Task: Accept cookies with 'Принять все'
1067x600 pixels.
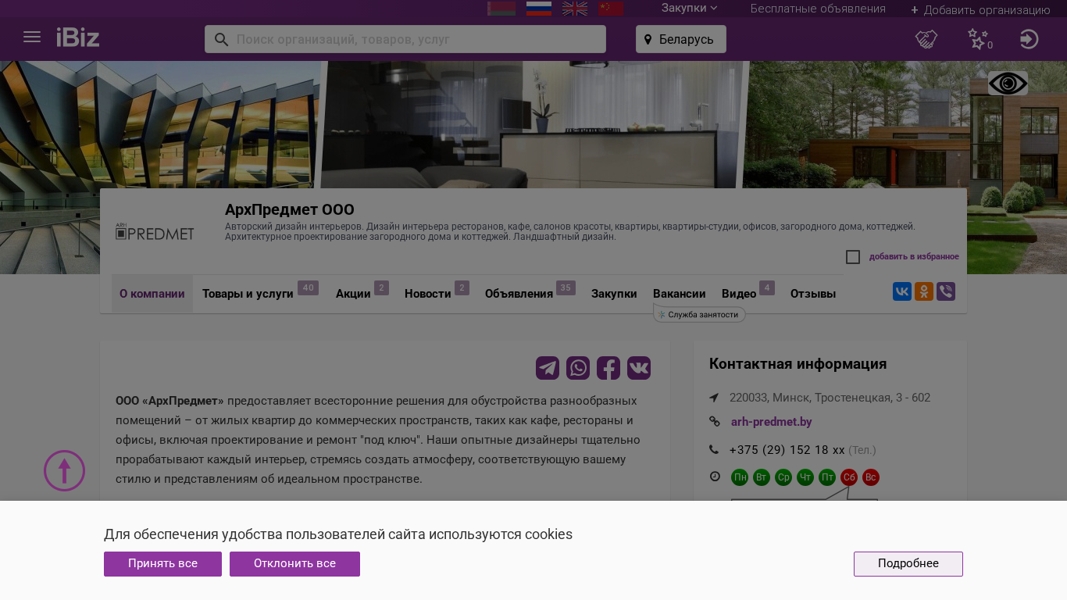Action: click(x=162, y=564)
